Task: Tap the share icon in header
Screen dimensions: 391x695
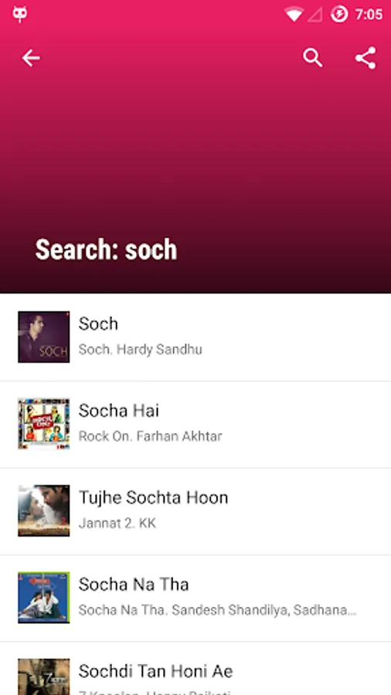Action: point(365,58)
